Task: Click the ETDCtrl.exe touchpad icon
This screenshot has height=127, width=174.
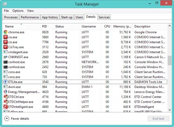Action: [x=5, y=97]
